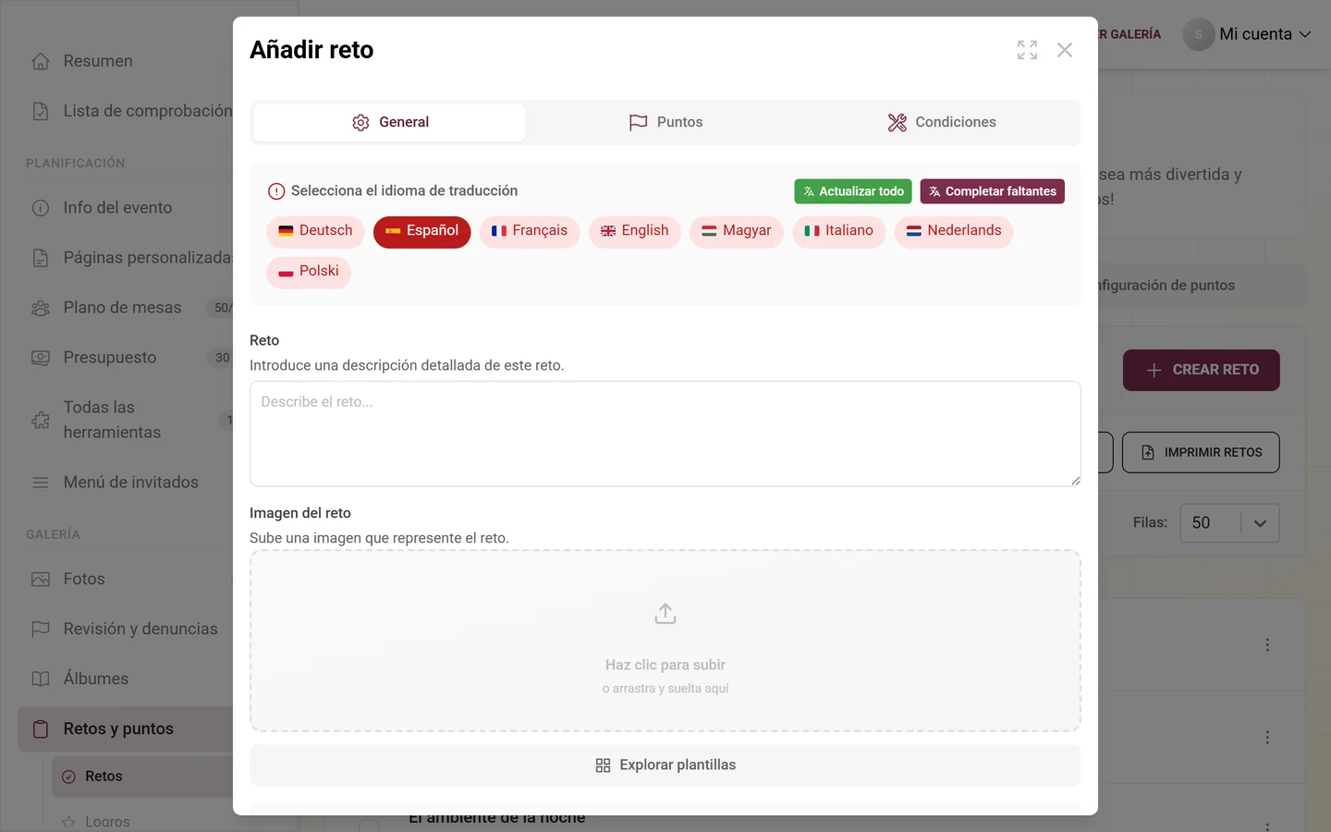Click Completar faltantes button

(992, 191)
